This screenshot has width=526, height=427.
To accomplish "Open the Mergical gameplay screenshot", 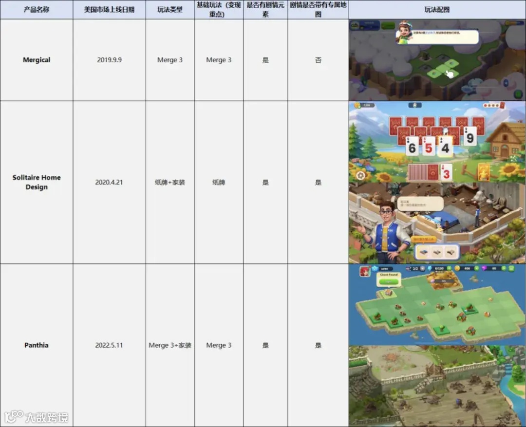I will 437,60.
